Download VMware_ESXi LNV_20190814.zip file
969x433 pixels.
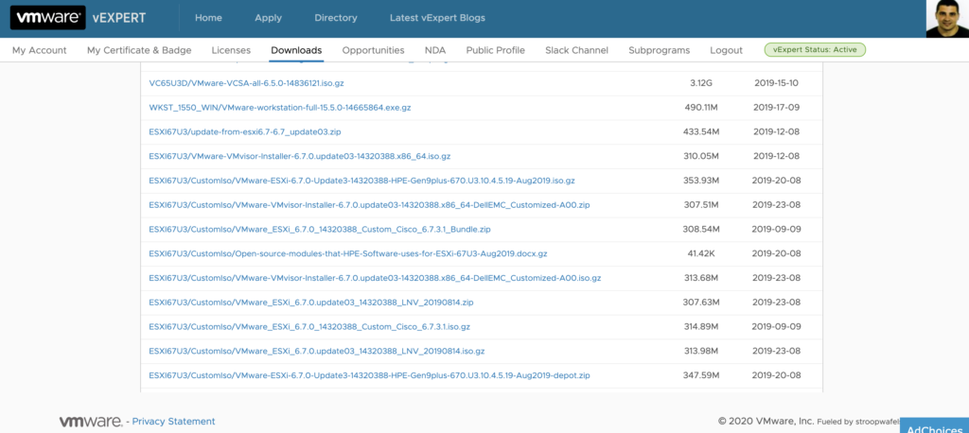311,302
